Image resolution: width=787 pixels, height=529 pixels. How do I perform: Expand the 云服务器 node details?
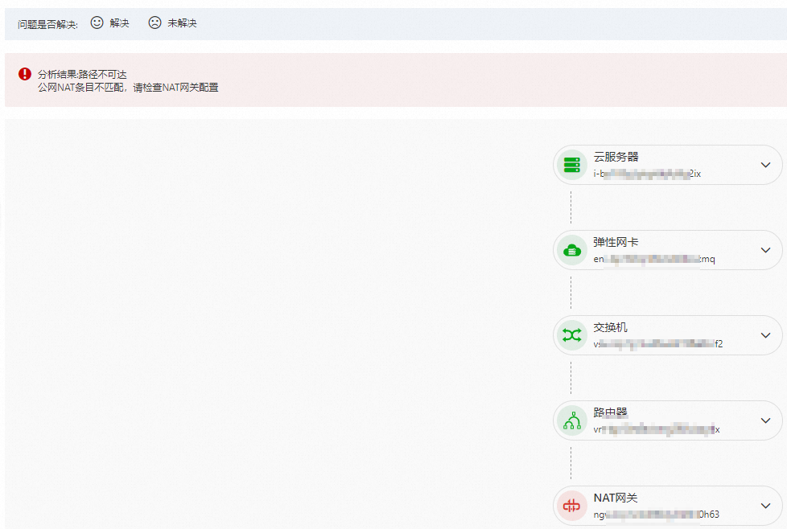point(765,164)
